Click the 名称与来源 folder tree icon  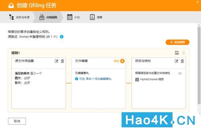[x=11, y=17]
